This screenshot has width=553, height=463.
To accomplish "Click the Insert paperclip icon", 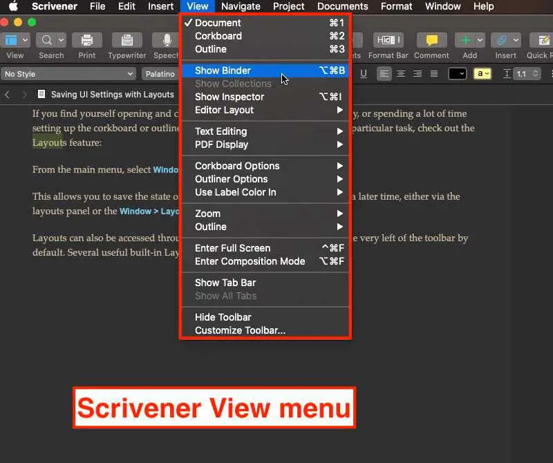I will pos(502,40).
